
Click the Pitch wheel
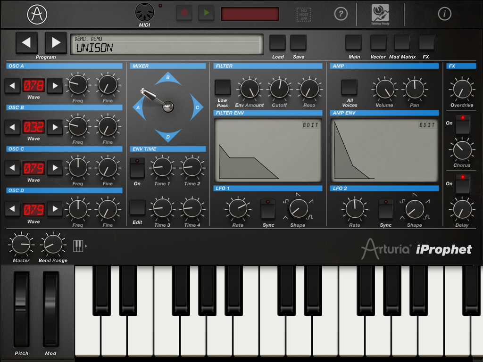pos(21,309)
